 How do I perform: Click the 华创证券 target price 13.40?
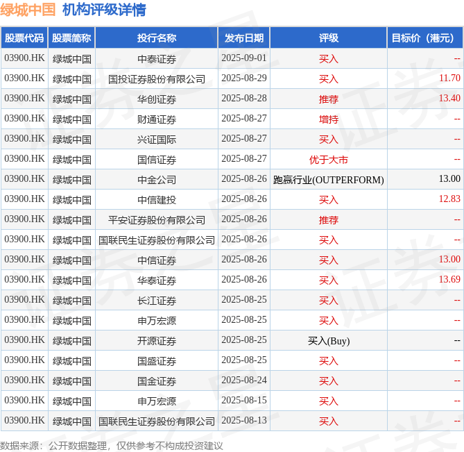449,98
